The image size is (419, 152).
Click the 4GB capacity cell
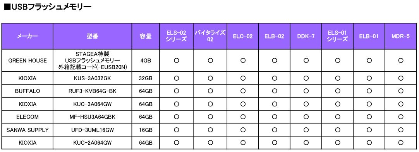146,61
